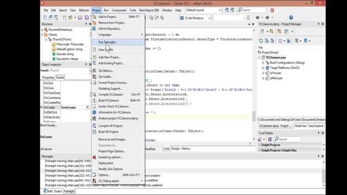Viewport: 347px width, 195px height.
Task: Switch to the Data Explorer tab
Action: coord(316,126)
